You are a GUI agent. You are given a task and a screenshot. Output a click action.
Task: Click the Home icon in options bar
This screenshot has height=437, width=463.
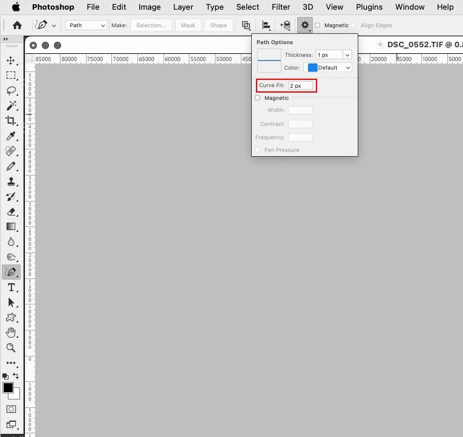[17, 25]
